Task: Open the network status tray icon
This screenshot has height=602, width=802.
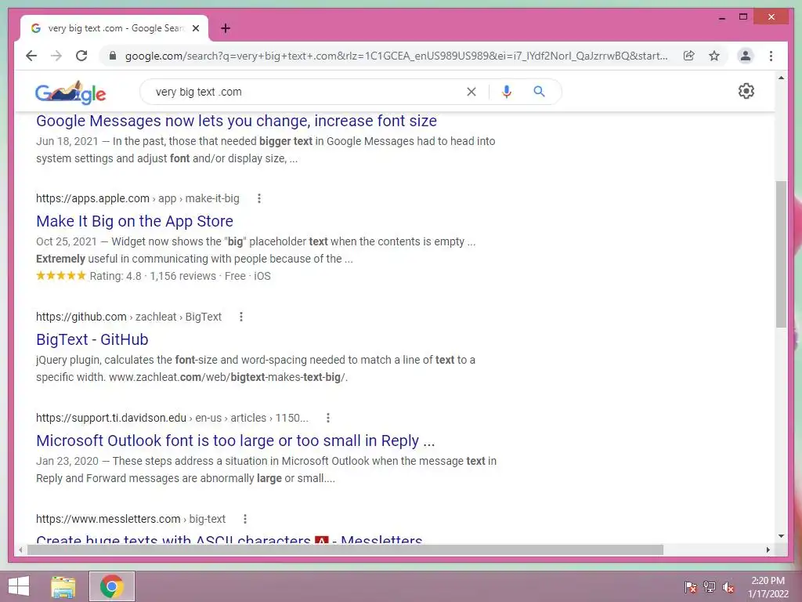Action: [x=709, y=586]
